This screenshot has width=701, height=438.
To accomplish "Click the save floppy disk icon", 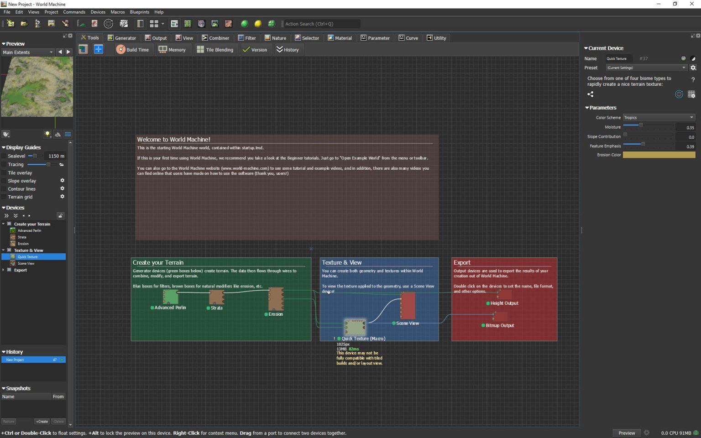I will pyautogui.click(x=51, y=24).
